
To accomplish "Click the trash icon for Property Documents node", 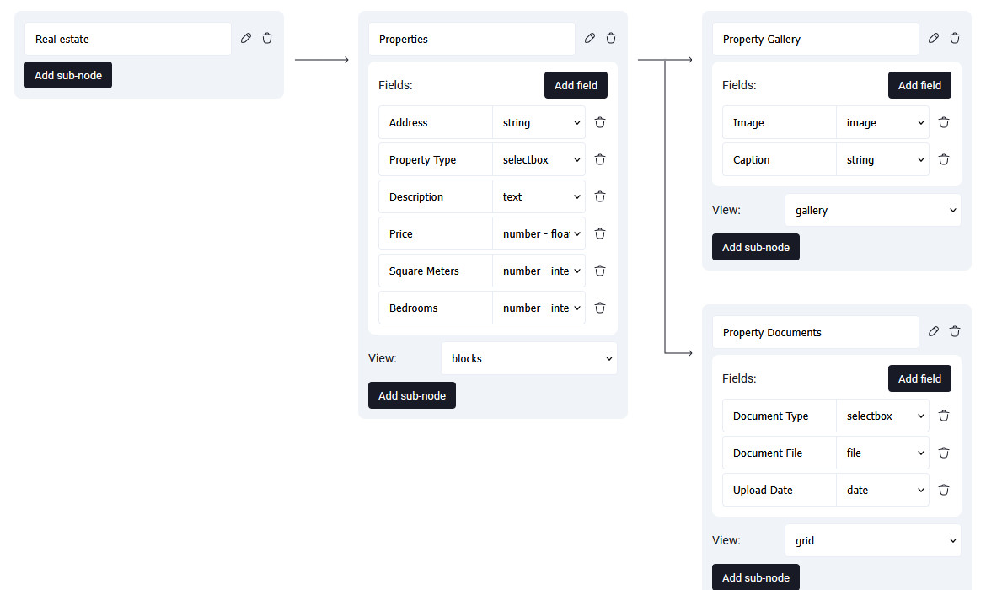I will (x=955, y=331).
